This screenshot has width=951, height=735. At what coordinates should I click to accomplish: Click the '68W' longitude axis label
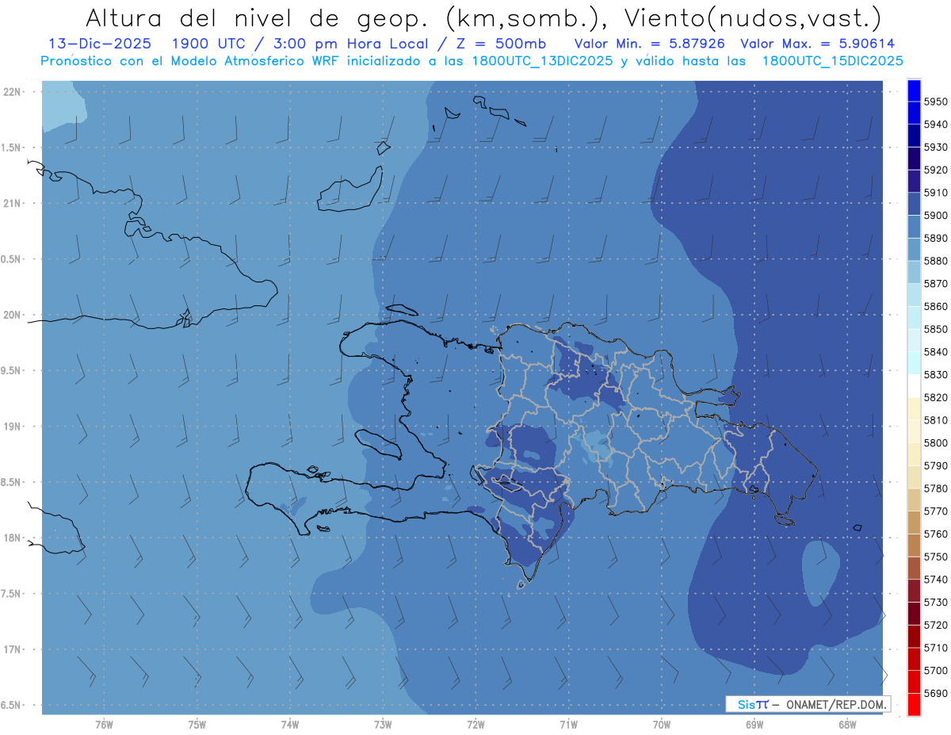pyautogui.click(x=847, y=725)
